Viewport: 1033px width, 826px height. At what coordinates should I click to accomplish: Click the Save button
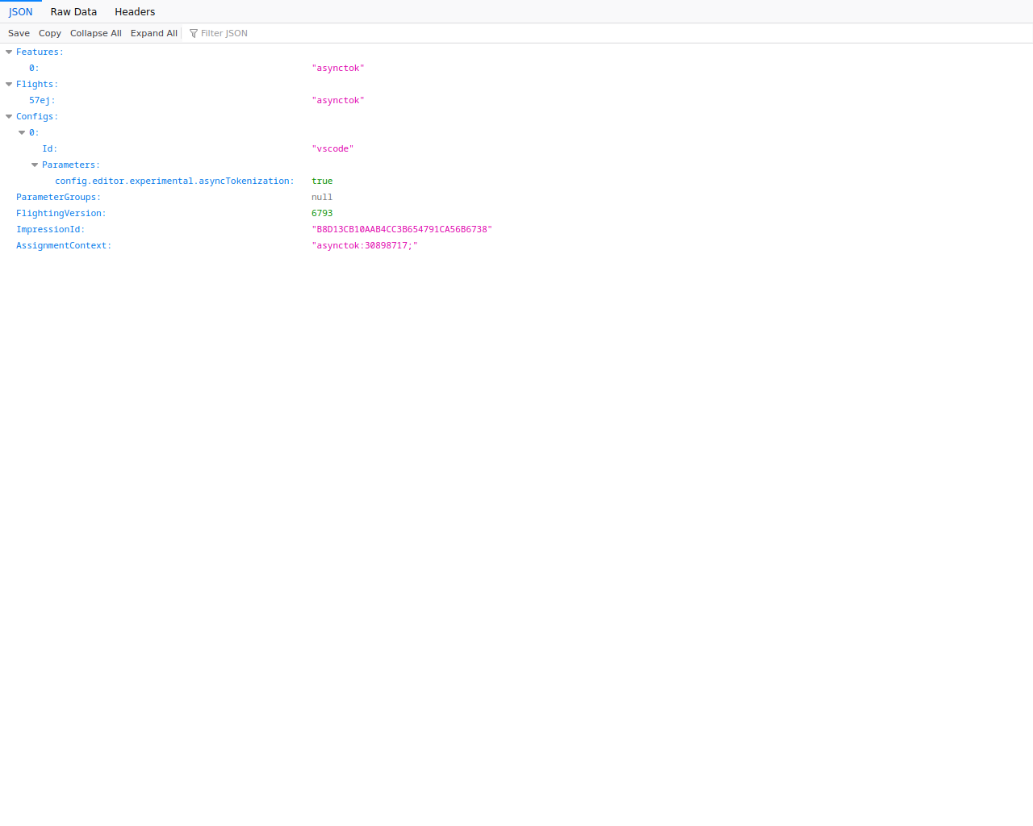pyautogui.click(x=19, y=33)
